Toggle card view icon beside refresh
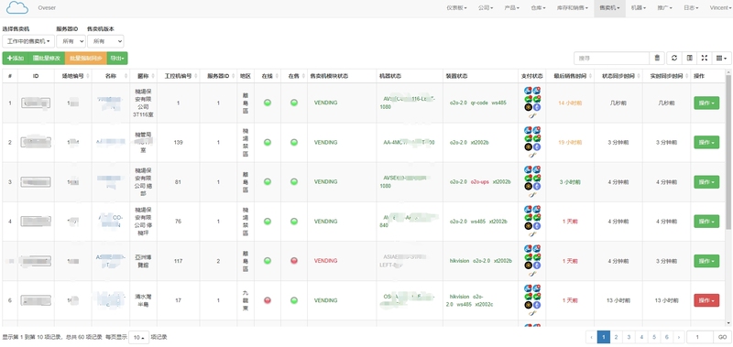 pos(689,58)
